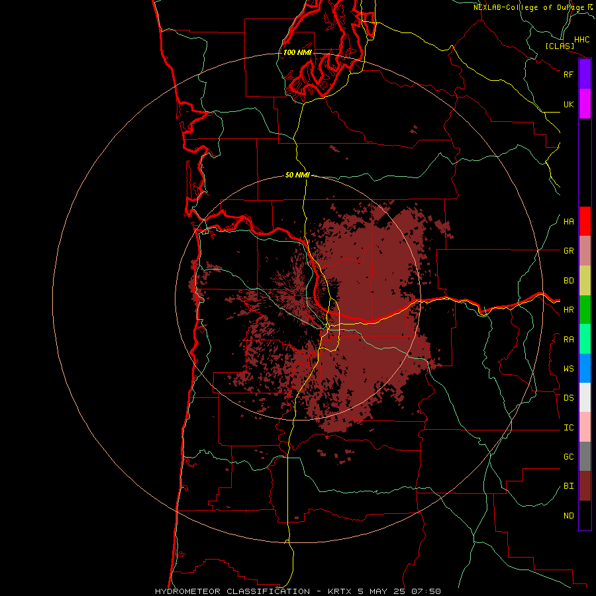Image resolution: width=596 pixels, height=596 pixels.
Task: Click the GC gray legend swatch
Action: pyautogui.click(x=585, y=456)
